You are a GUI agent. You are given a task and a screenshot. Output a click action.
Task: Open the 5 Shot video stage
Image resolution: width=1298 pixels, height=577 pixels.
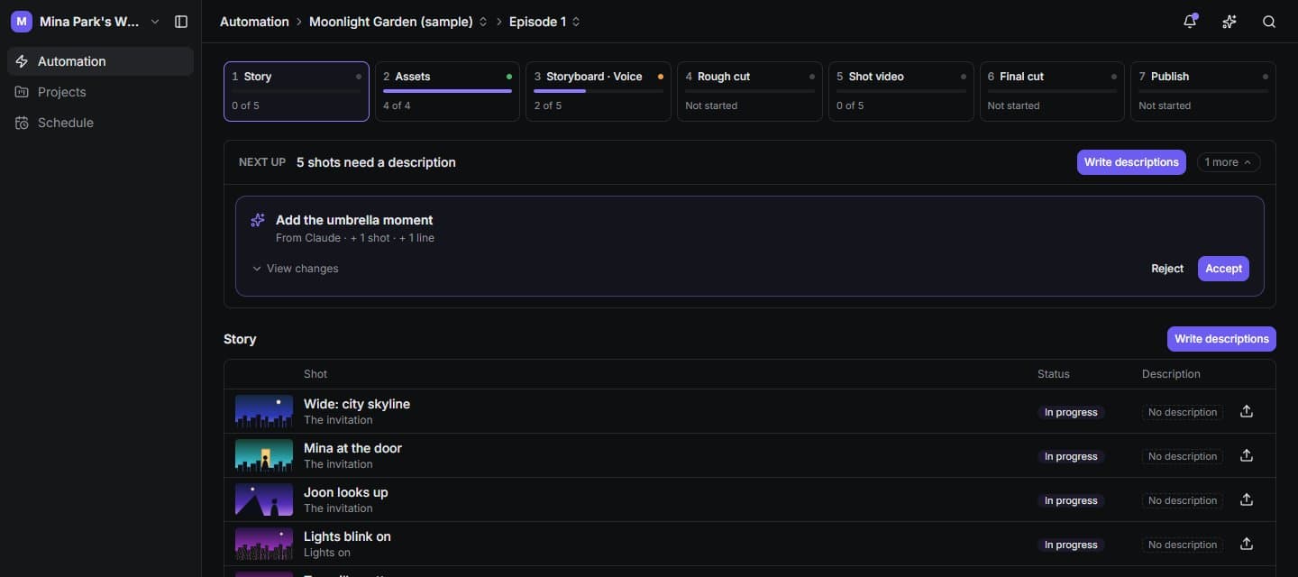(x=901, y=91)
